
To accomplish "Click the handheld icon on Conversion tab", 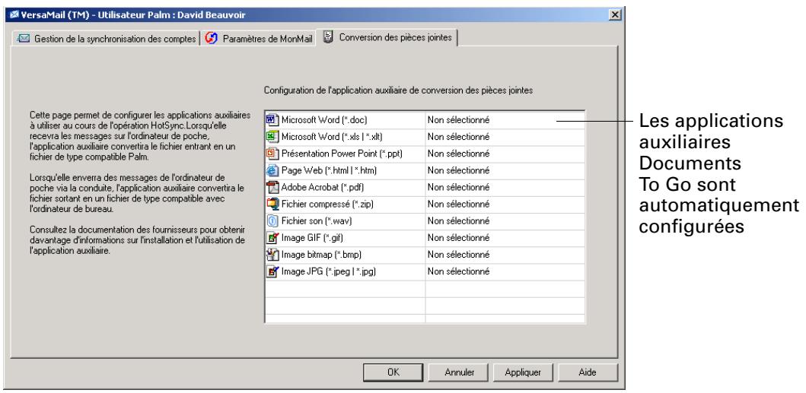I will (x=328, y=37).
